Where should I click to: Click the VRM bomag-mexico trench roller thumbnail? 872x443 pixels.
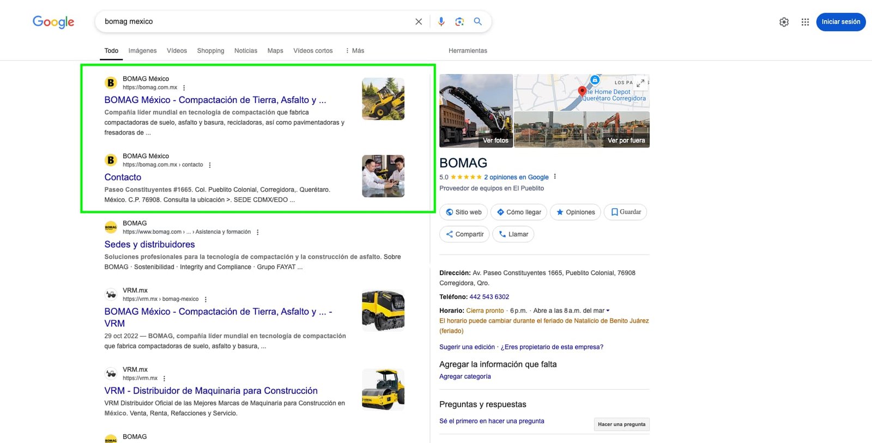(383, 311)
